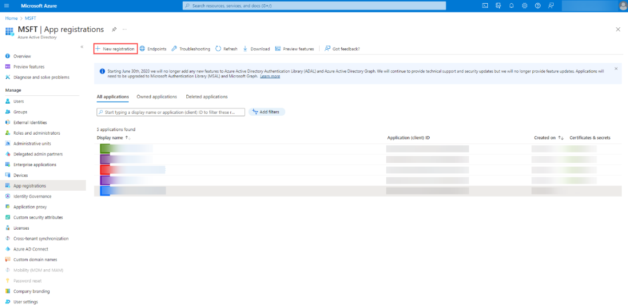
Task: Click the Application (client) ID column header
Action: (x=408, y=138)
